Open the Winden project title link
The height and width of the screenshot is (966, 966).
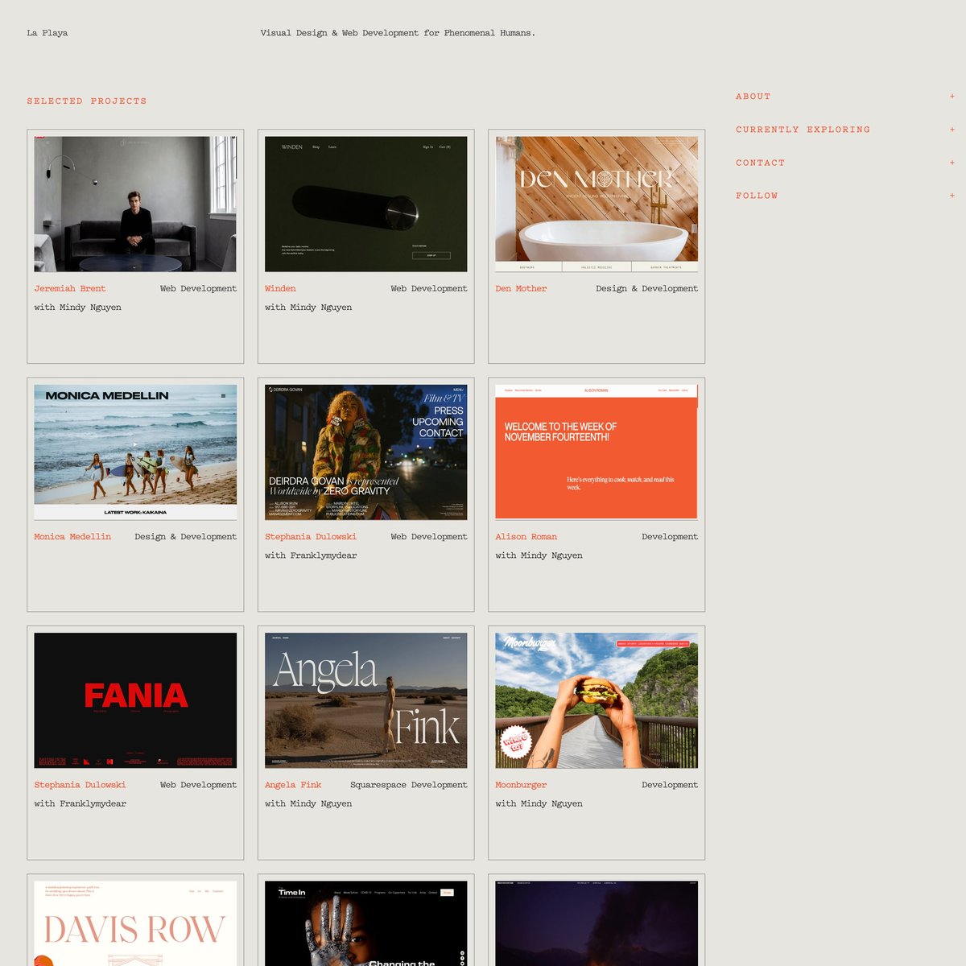tap(280, 288)
